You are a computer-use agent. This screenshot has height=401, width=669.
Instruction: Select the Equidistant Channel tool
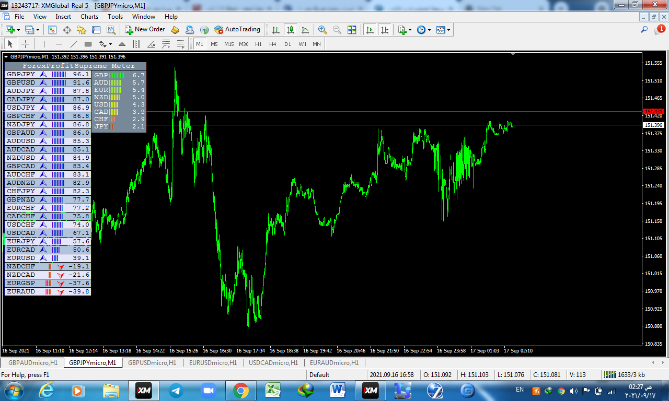(x=137, y=44)
